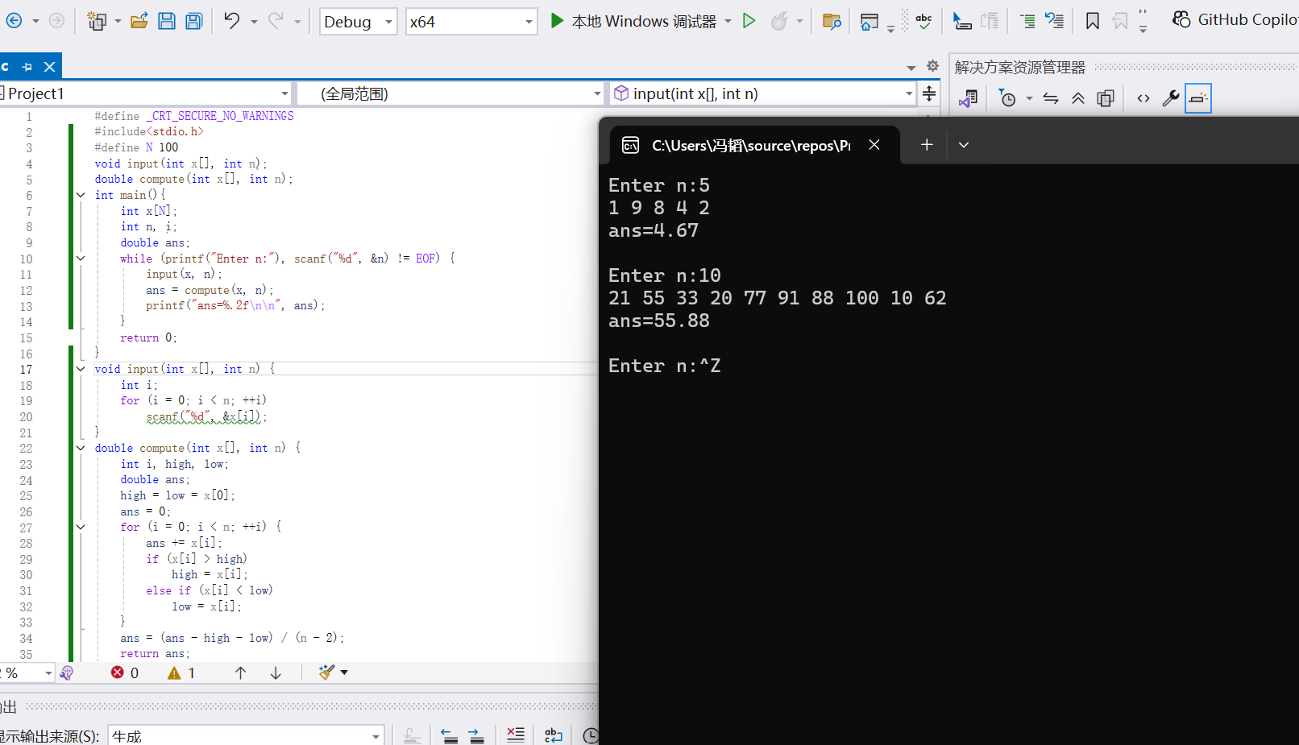Open the Debug configuration dropdown
This screenshot has width=1299, height=745.
coord(358,22)
